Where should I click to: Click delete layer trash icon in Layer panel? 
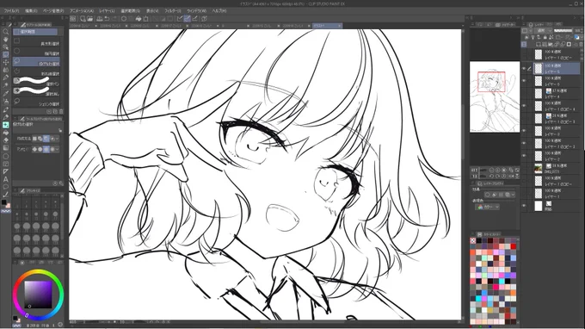(582, 45)
